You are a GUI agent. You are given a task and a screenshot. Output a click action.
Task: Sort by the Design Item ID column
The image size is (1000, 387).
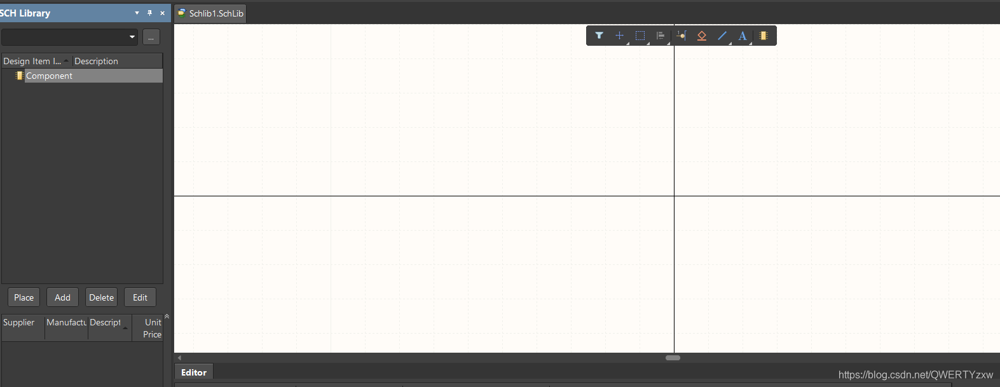click(36, 61)
